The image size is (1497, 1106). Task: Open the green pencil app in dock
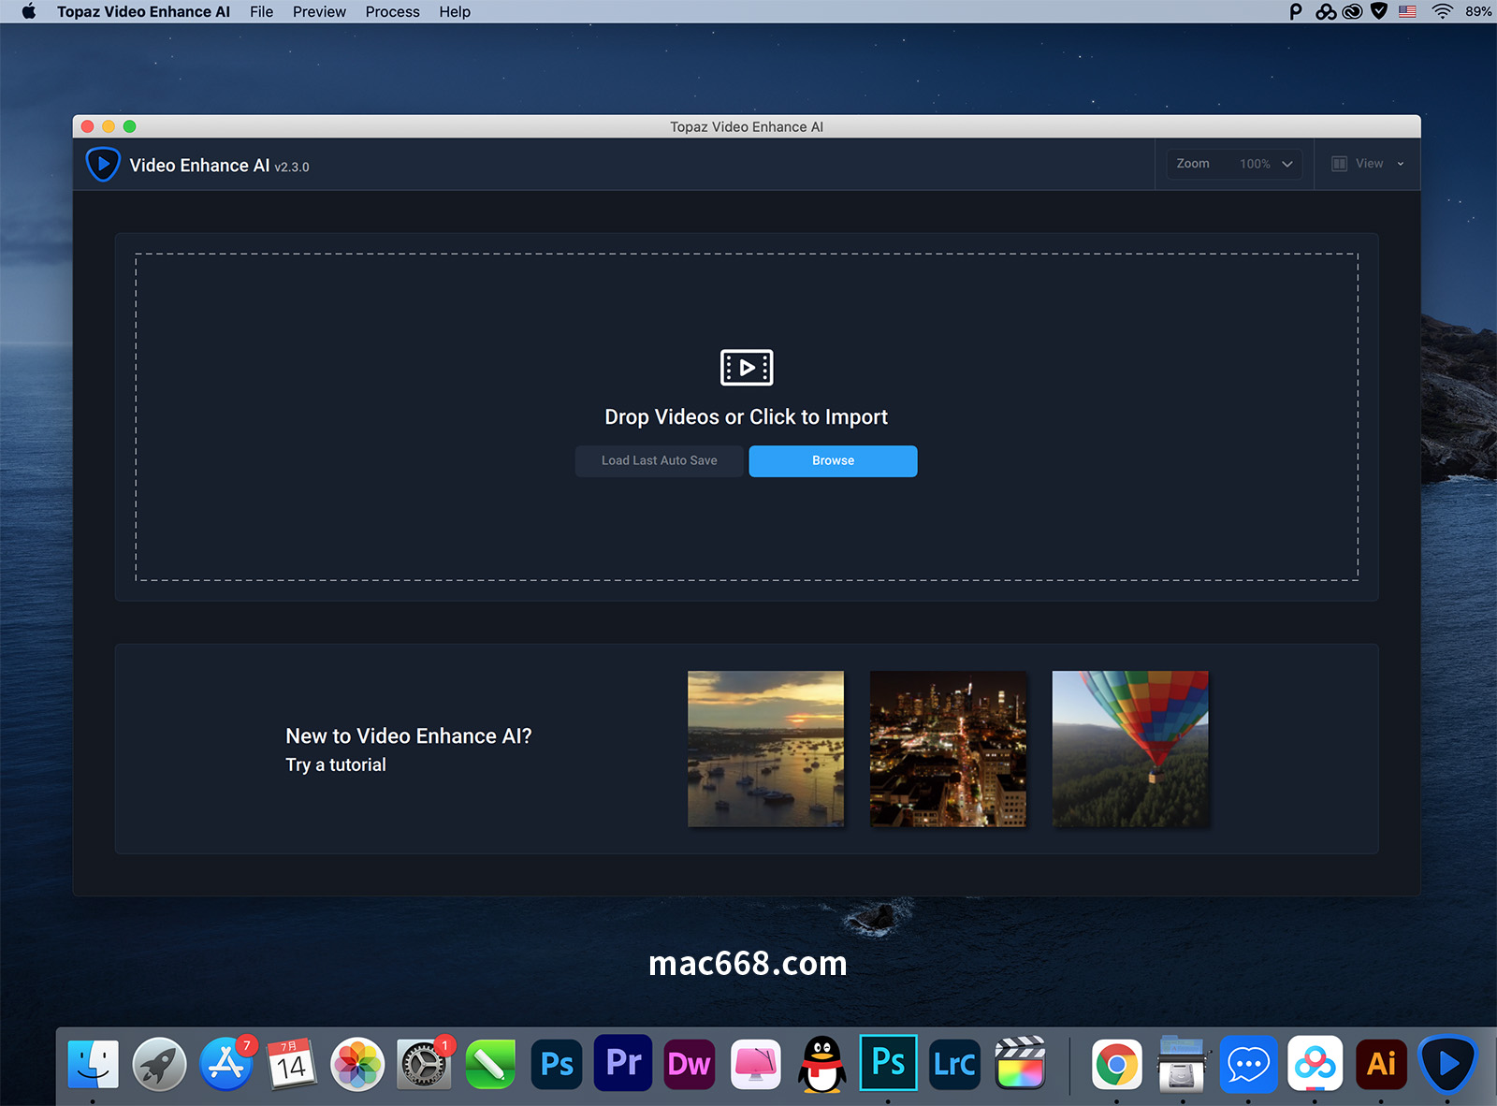pos(490,1064)
